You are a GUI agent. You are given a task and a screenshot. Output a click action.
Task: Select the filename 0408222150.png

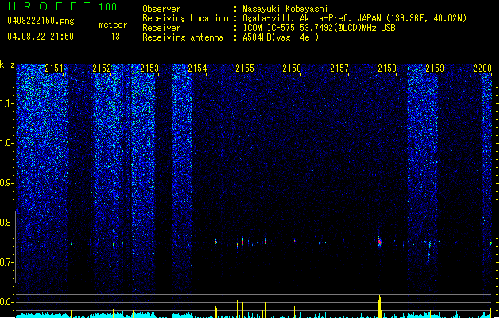point(41,21)
